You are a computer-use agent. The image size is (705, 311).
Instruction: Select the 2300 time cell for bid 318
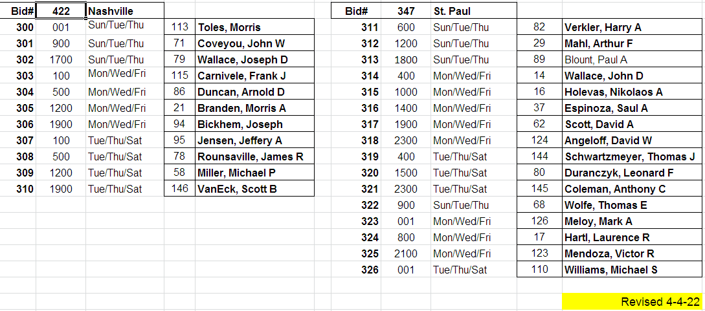[x=406, y=140]
